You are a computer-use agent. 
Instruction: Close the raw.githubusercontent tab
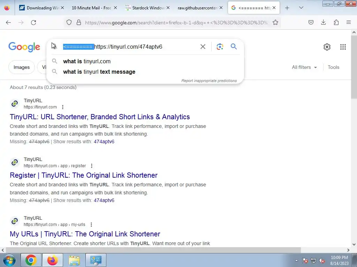pyautogui.click(x=221, y=8)
